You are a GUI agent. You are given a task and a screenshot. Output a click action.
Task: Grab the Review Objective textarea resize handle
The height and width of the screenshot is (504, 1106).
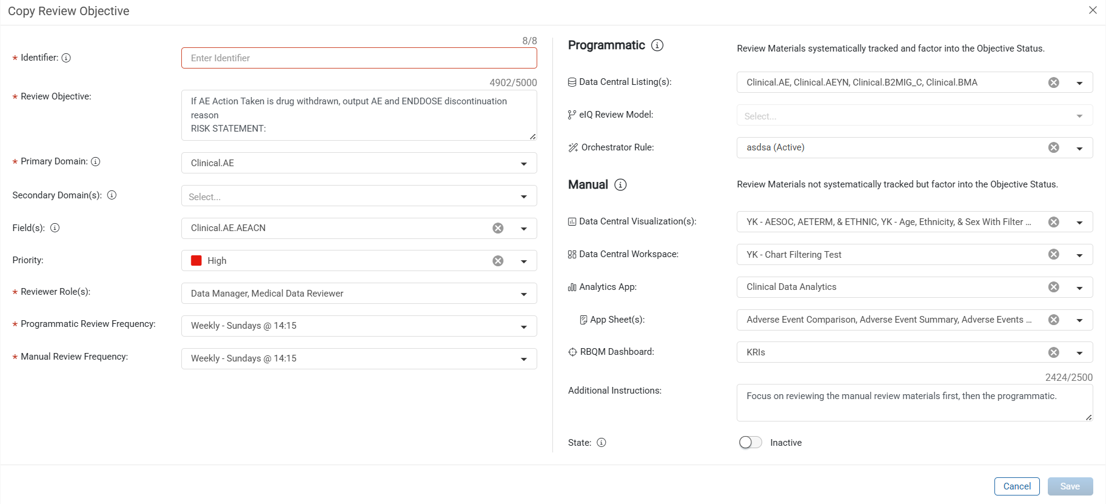533,136
